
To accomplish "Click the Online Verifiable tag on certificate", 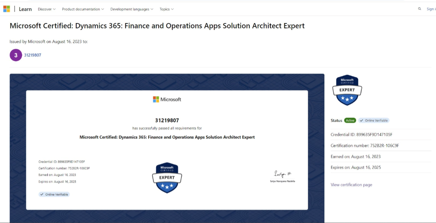I will click(54, 194).
